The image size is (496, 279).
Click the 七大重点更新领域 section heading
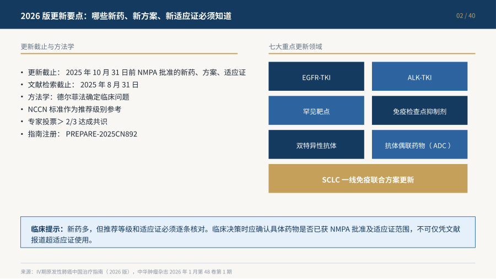click(x=295, y=47)
